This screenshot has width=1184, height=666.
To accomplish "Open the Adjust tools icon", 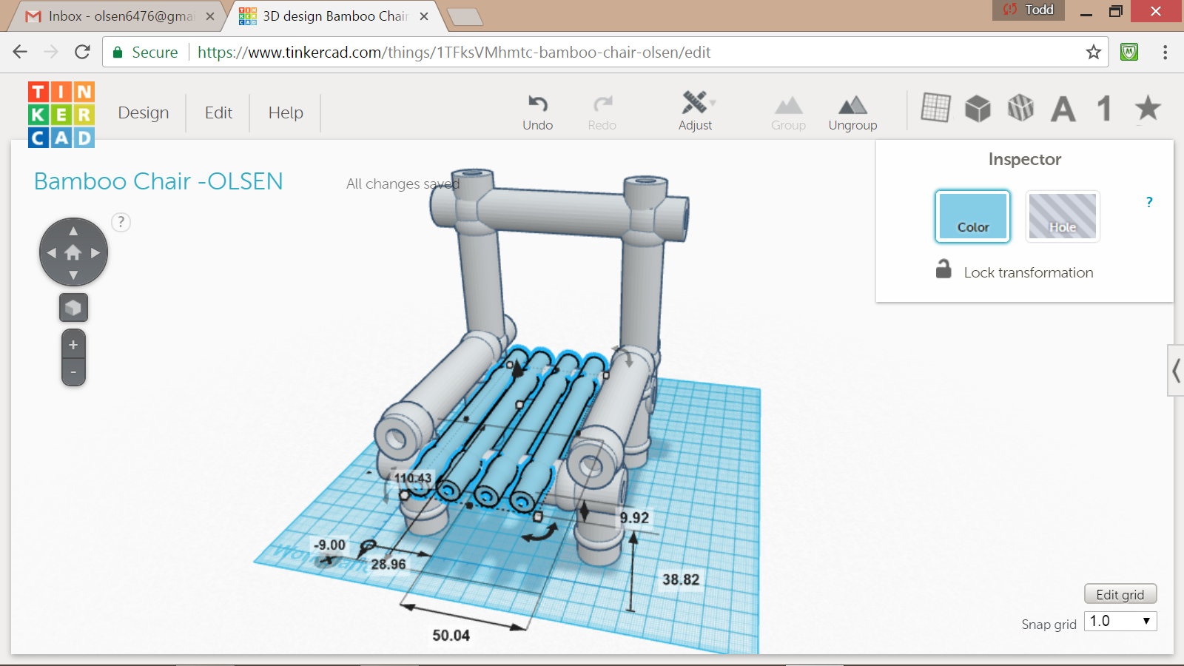I will click(x=695, y=103).
